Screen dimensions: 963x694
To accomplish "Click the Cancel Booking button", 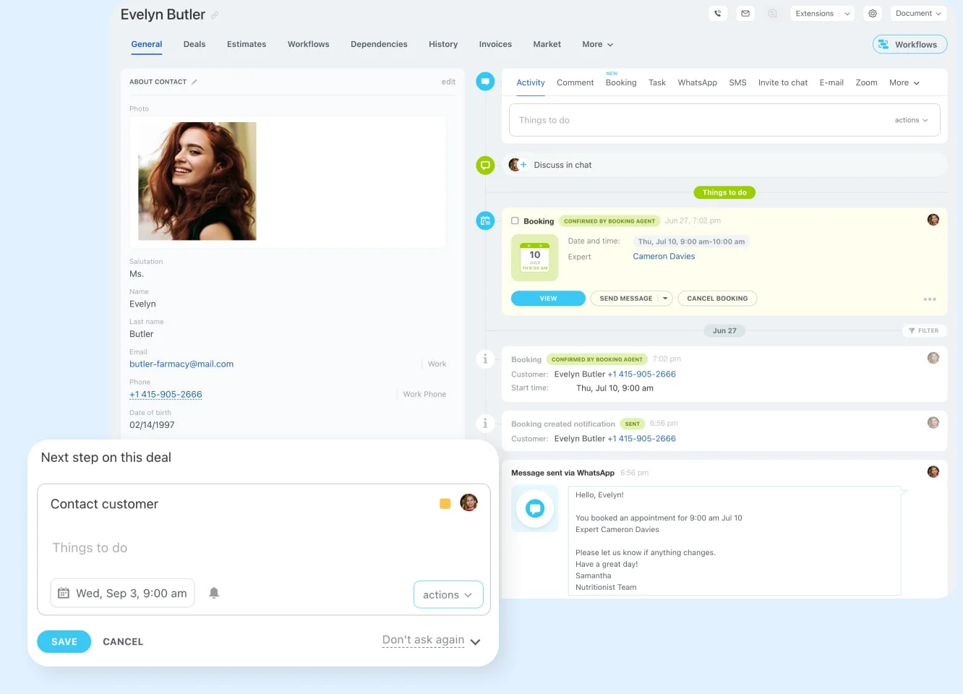I will tap(717, 298).
